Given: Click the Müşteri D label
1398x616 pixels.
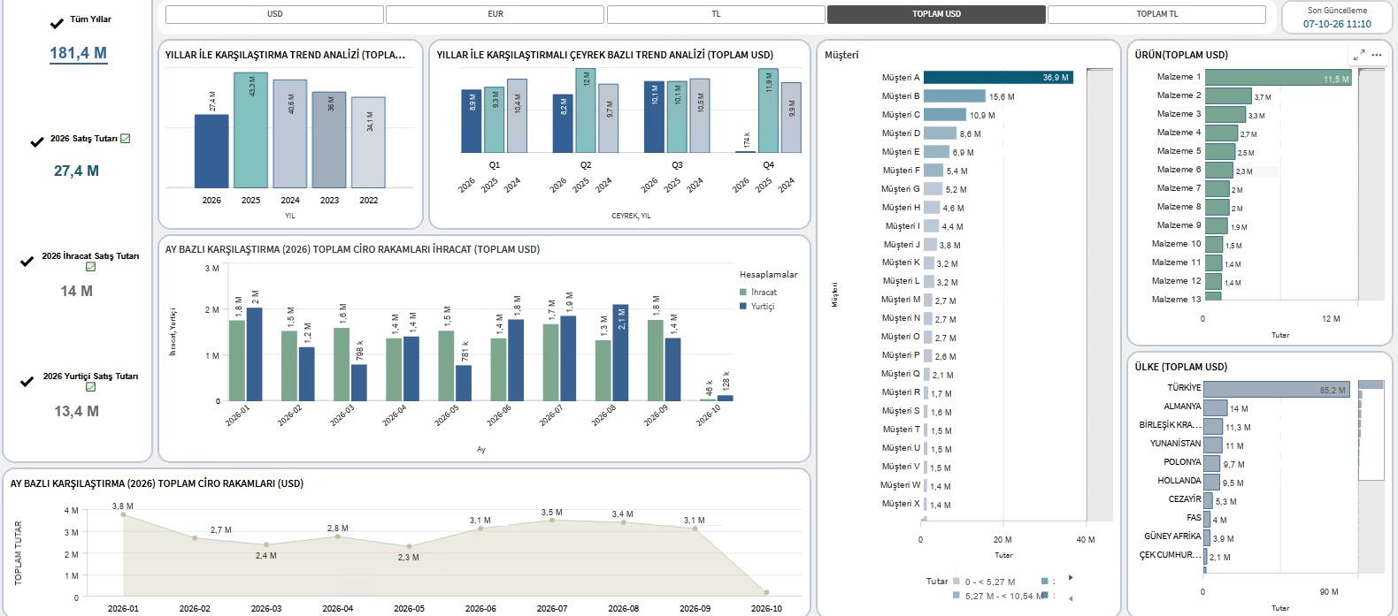Looking at the screenshot, I should [901, 133].
